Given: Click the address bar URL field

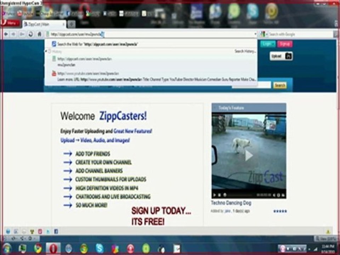Looking at the screenshot, I should 151,34.
